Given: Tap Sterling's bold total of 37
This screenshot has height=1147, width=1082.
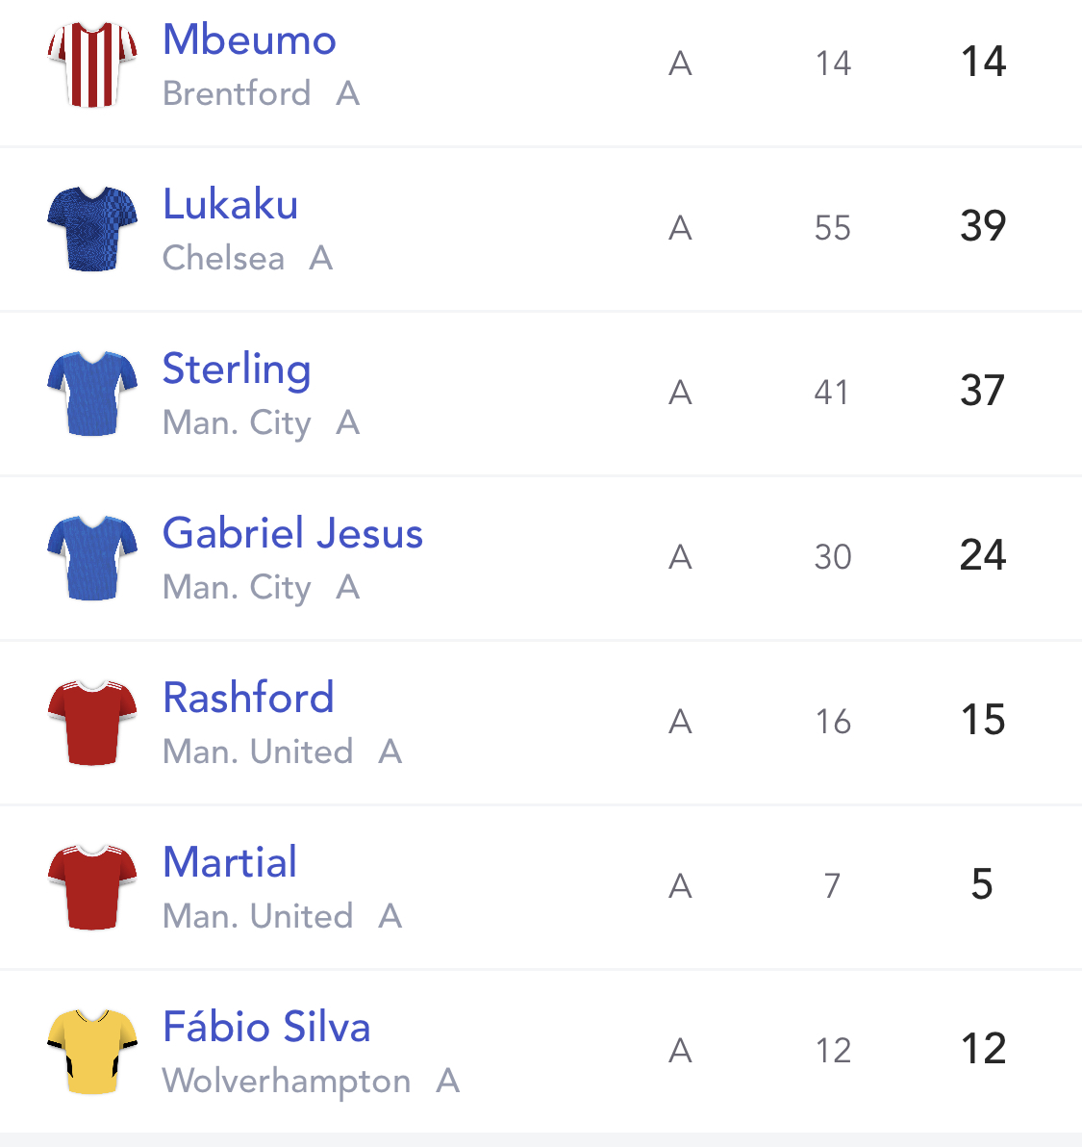Looking at the screenshot, I should [983, 391].
